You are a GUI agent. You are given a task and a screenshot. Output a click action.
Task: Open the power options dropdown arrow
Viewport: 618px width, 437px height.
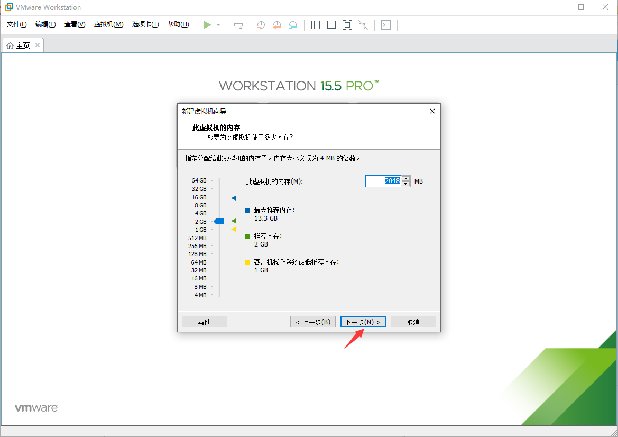click(218, 25)
